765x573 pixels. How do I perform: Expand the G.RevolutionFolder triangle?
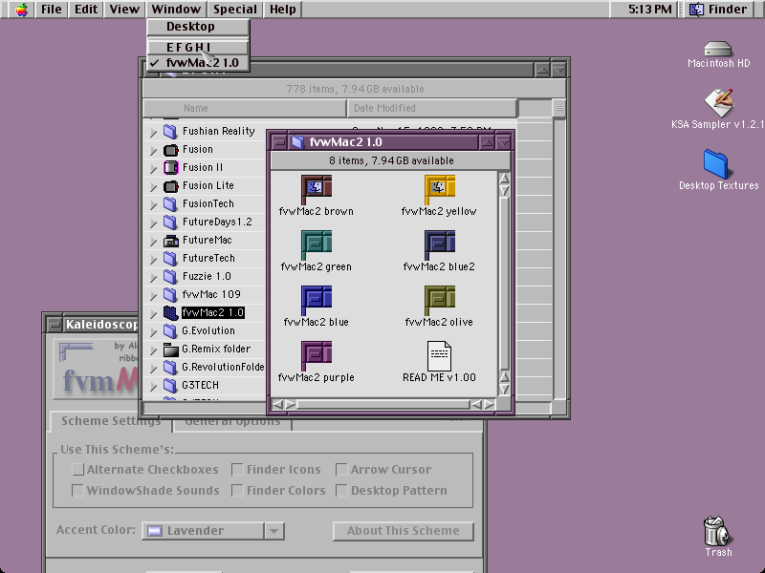[x=153, y=368]
